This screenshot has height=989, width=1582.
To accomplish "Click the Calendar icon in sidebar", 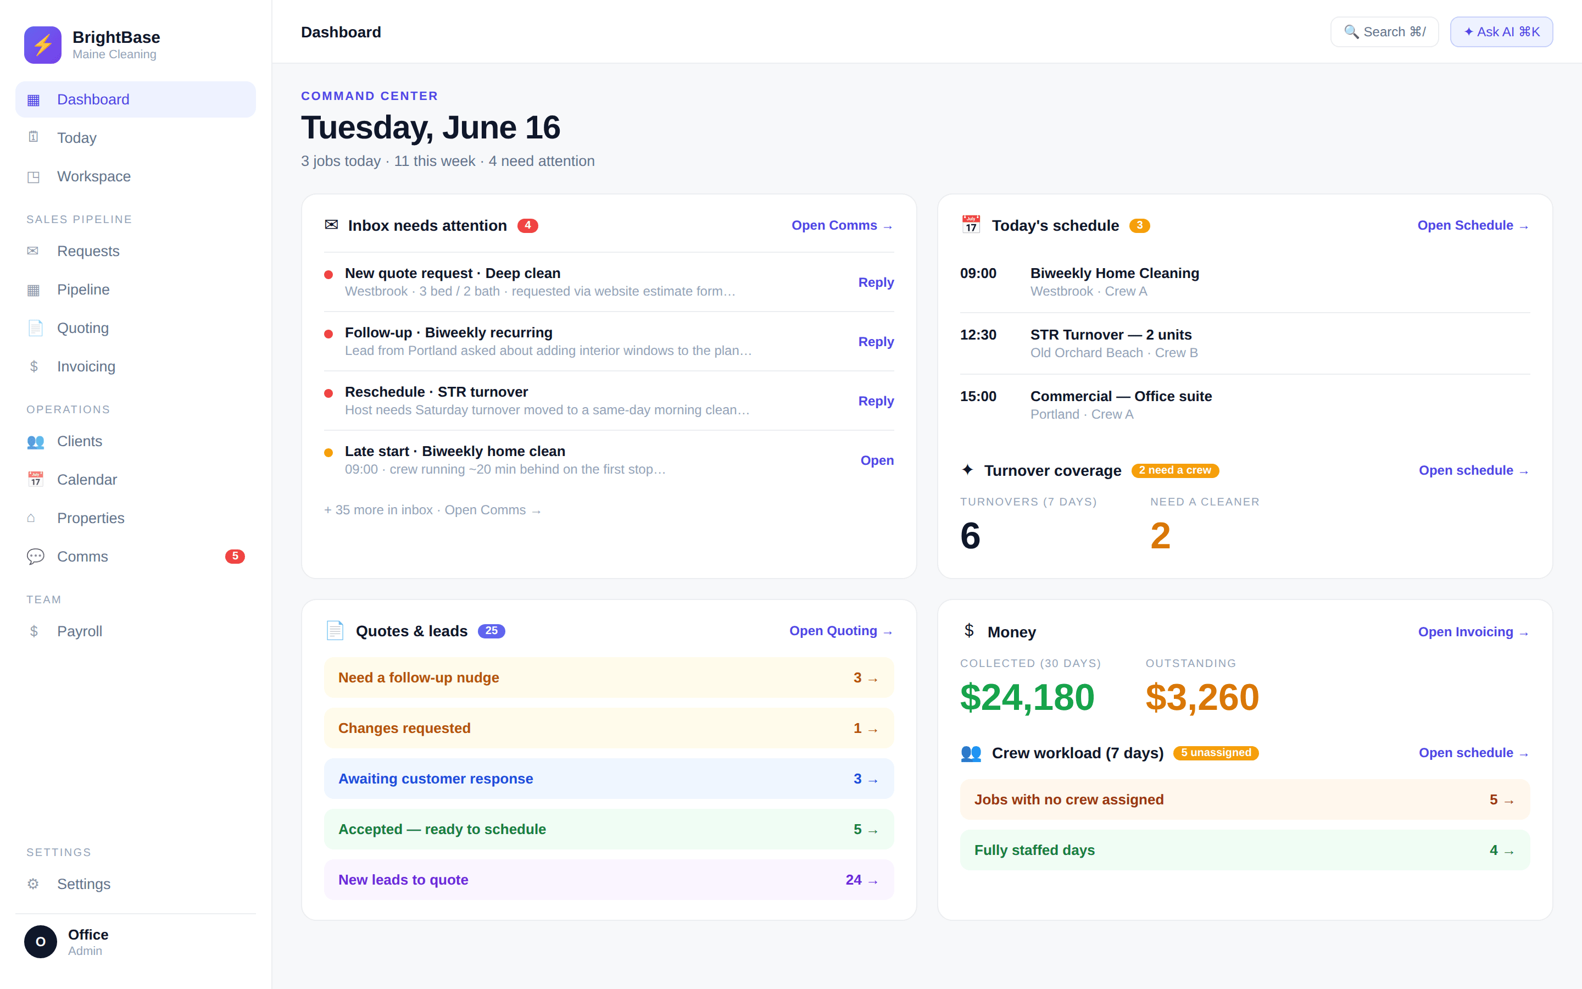I will pyautogui.click(x=35, y=480).
